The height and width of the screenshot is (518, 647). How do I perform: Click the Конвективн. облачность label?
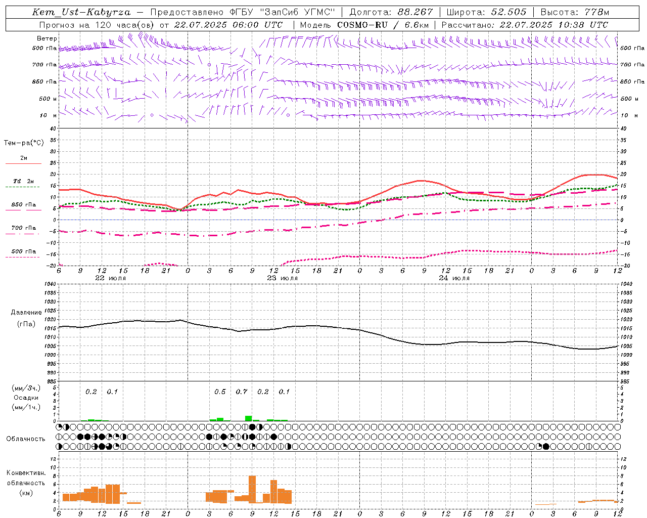click(26, 478)
